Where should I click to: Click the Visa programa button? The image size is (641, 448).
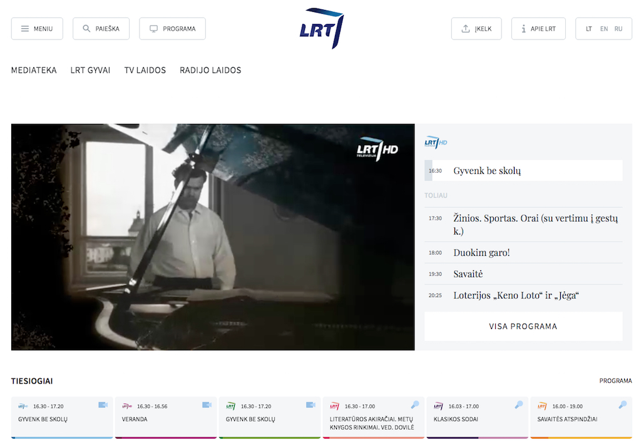coord(523,326)
